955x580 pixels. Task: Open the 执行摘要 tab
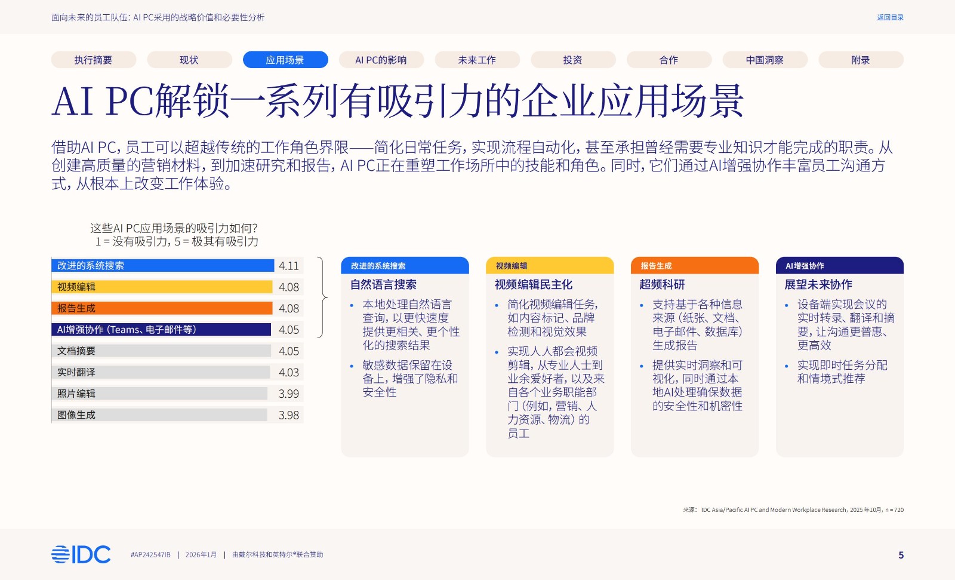tap(93, 60)
